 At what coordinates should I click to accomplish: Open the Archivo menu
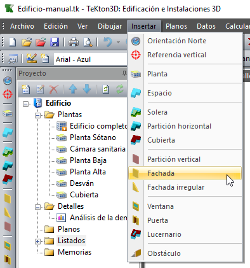pos(22,26)
